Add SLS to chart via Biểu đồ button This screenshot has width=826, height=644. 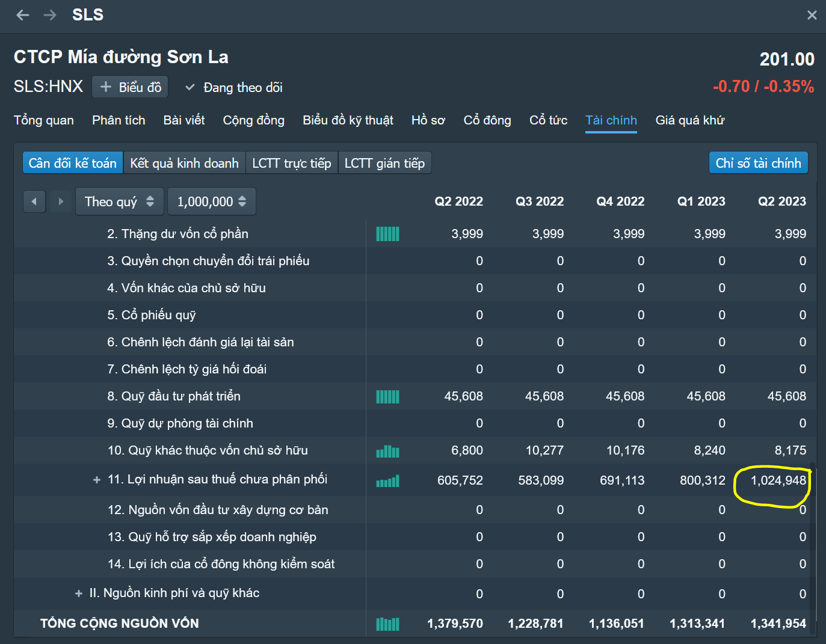coord(130,87)
